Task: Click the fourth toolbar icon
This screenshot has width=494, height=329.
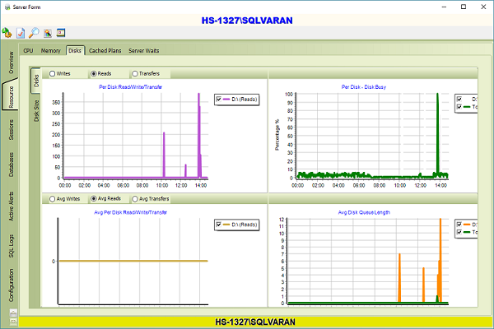Action: pos(48,33)
